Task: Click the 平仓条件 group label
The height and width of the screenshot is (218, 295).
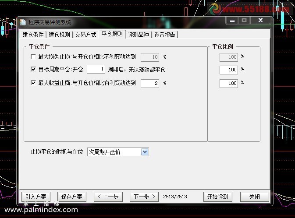Action: [39, 46]
